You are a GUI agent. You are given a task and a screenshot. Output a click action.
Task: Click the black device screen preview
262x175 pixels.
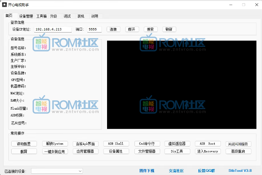(x=182, y=85)
